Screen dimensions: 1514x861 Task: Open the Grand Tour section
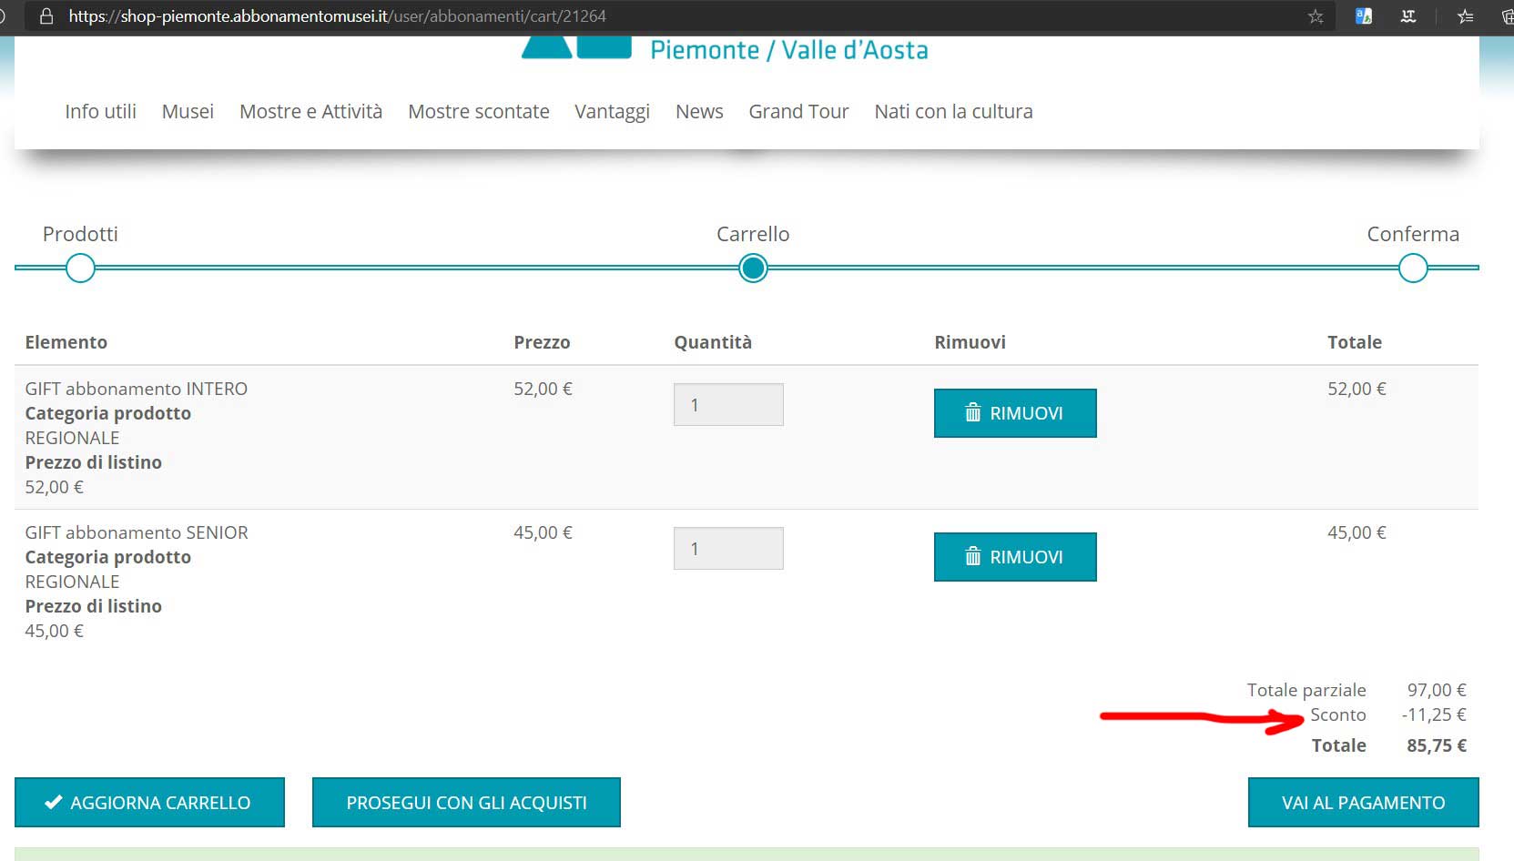[798, 111]
